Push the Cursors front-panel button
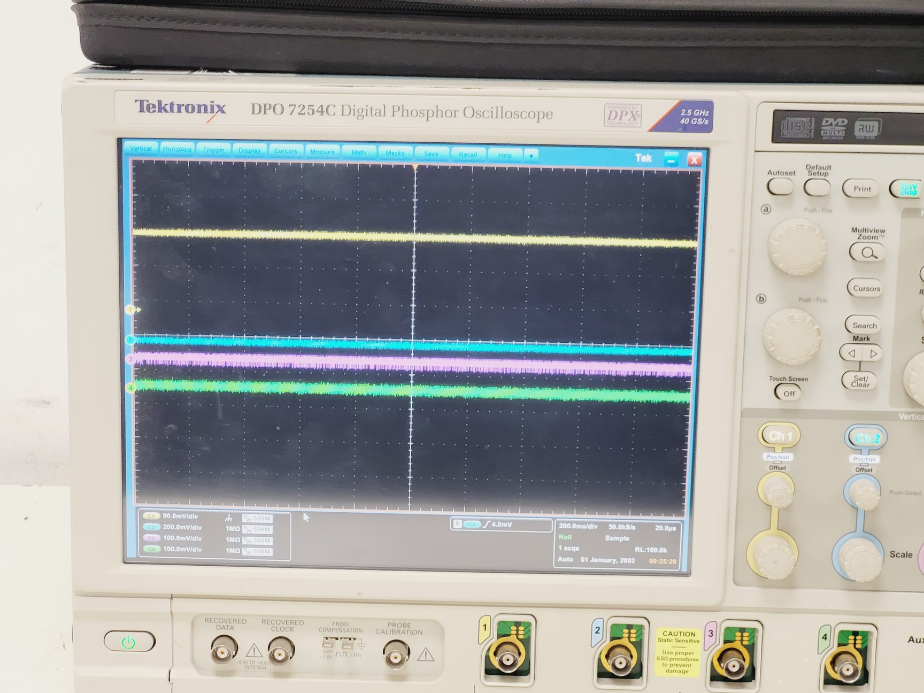Viewport: 924px width, 693px height. (x=866, y=288)
